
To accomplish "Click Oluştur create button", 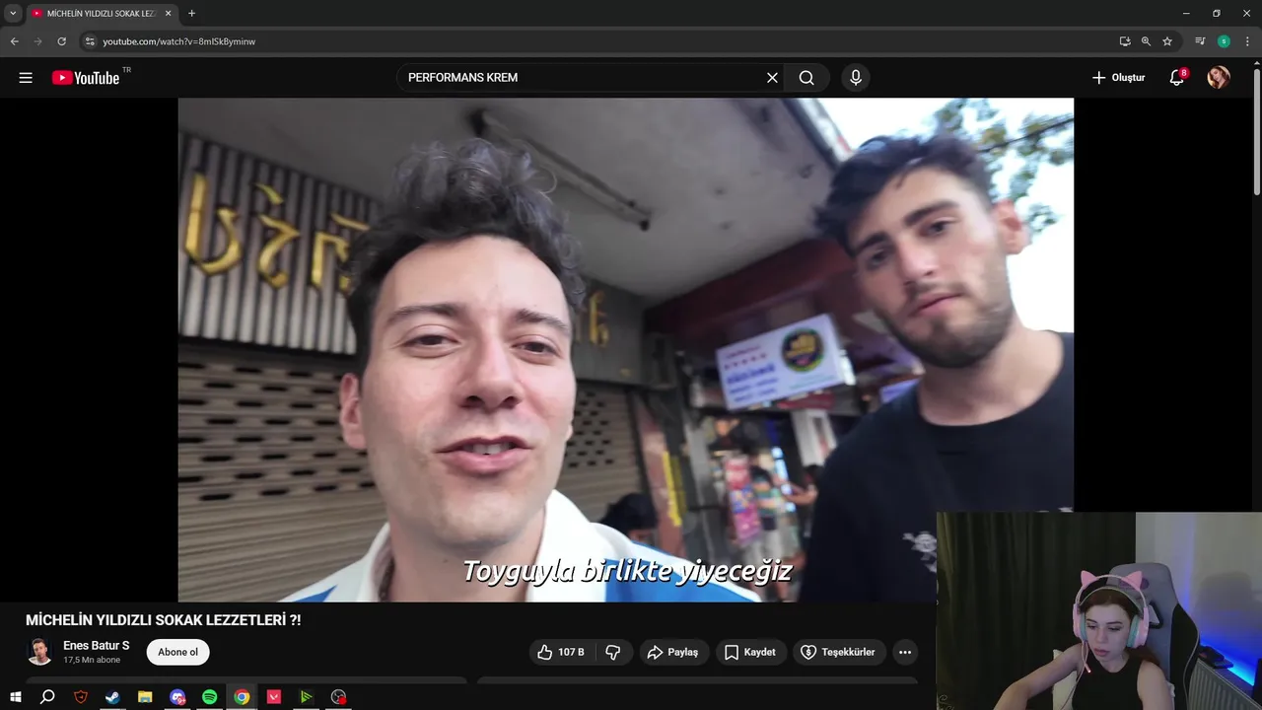I will 1118,78.
